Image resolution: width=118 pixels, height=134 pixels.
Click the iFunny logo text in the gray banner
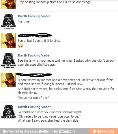click(x=65, y=131)
